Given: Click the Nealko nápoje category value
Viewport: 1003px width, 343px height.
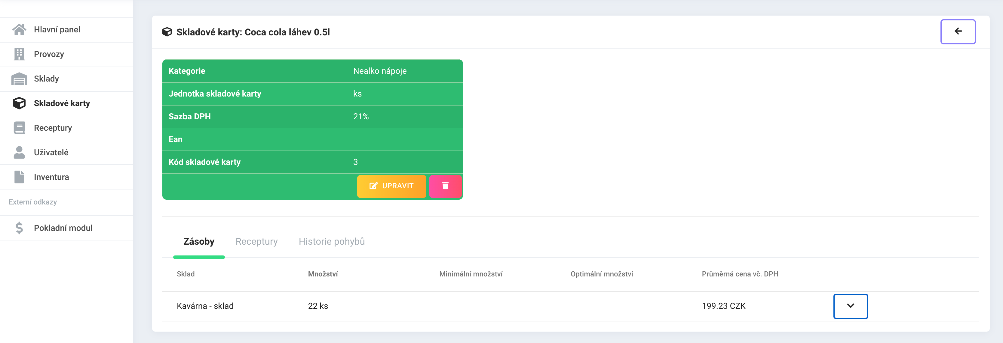Looking at the screenshot, I should click(380, 71).
